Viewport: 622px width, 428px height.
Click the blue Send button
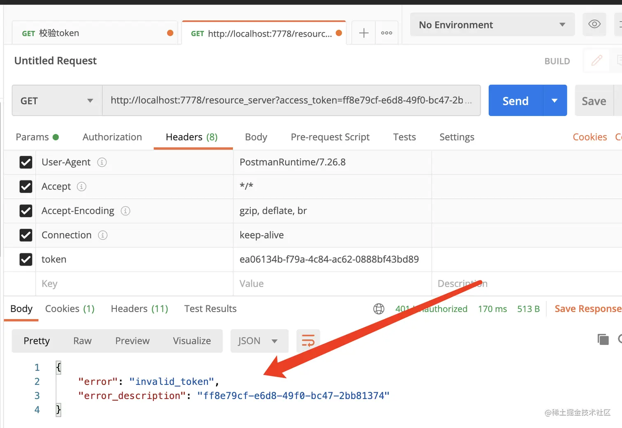[x=516, y=101]
